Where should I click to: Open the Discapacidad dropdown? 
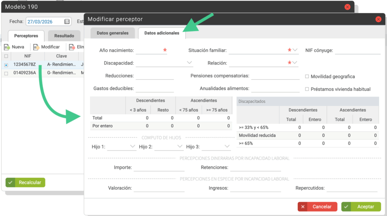click(x=189, y=63)
